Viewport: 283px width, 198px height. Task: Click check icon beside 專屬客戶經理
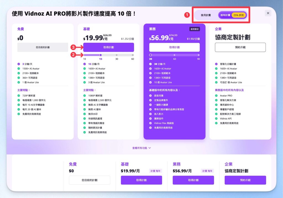pos(216,109)
